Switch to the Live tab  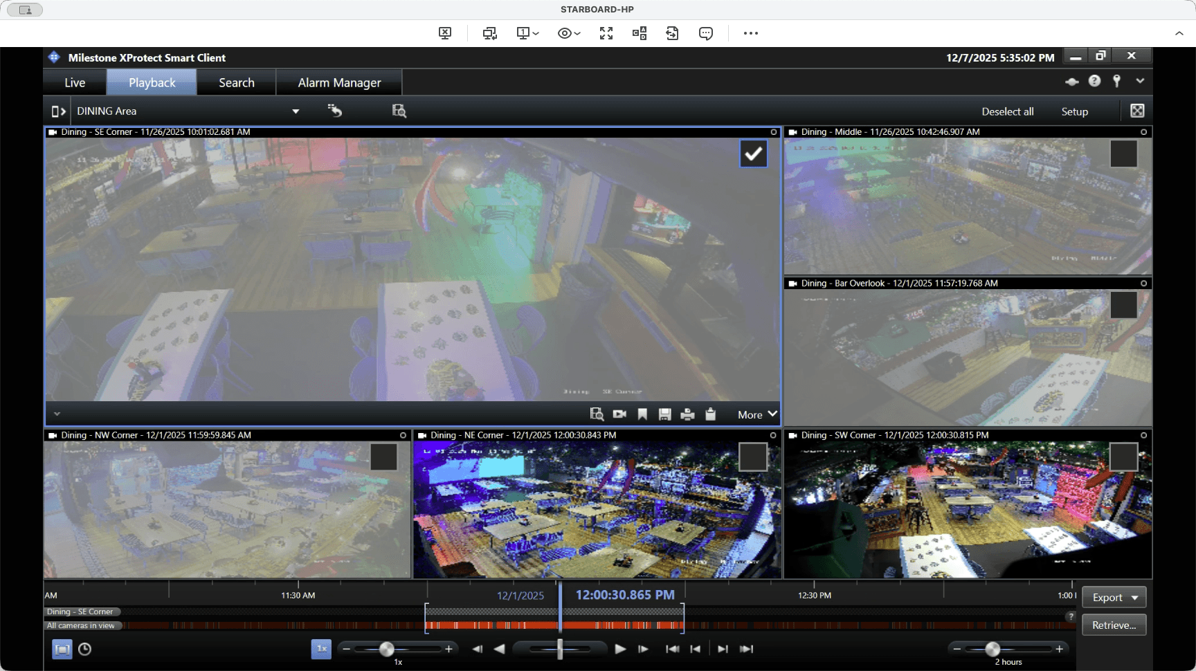pos(75,82)
